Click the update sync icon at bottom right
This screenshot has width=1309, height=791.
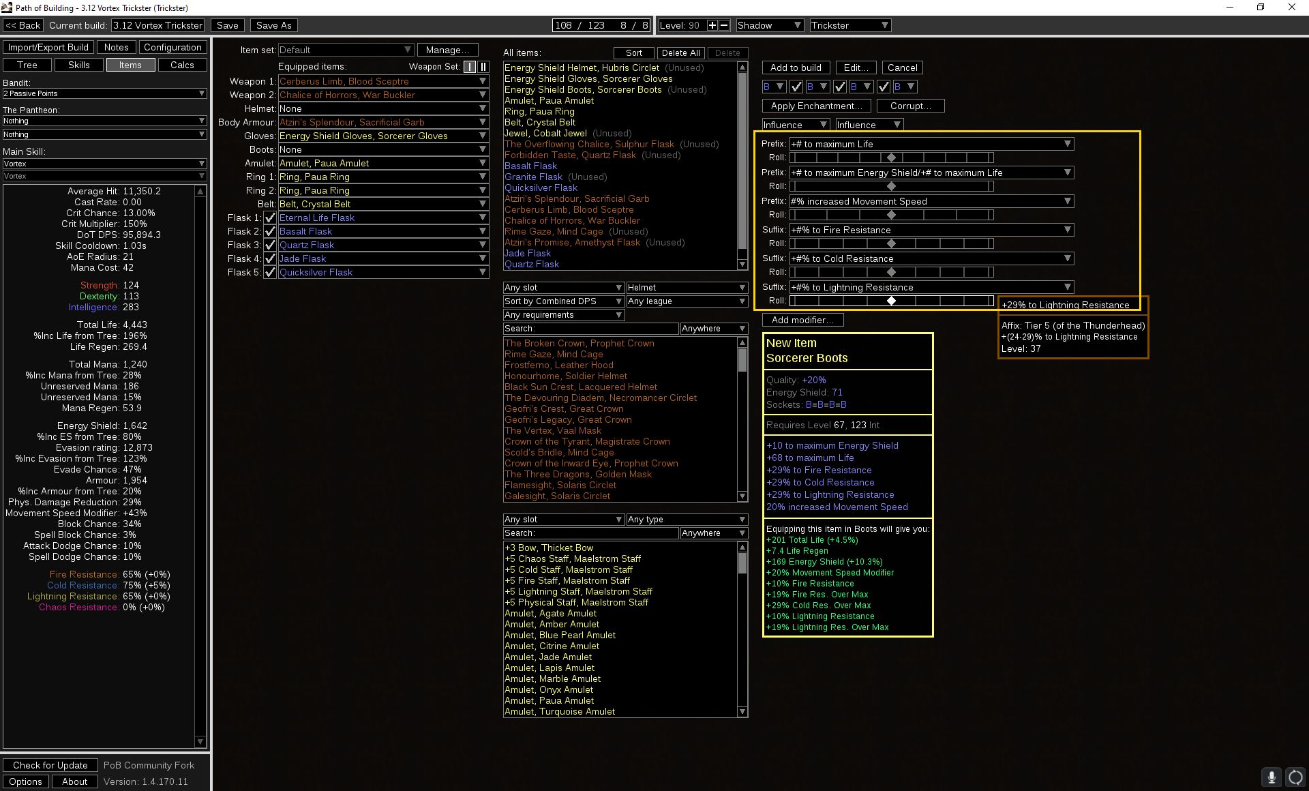pyautogui.click(x=1296, y=777)
